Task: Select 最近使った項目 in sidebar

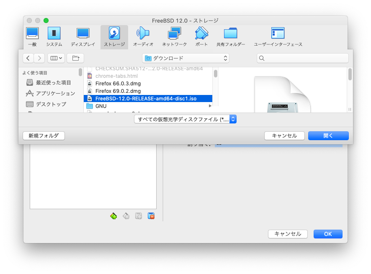Action: click(53, 82)
